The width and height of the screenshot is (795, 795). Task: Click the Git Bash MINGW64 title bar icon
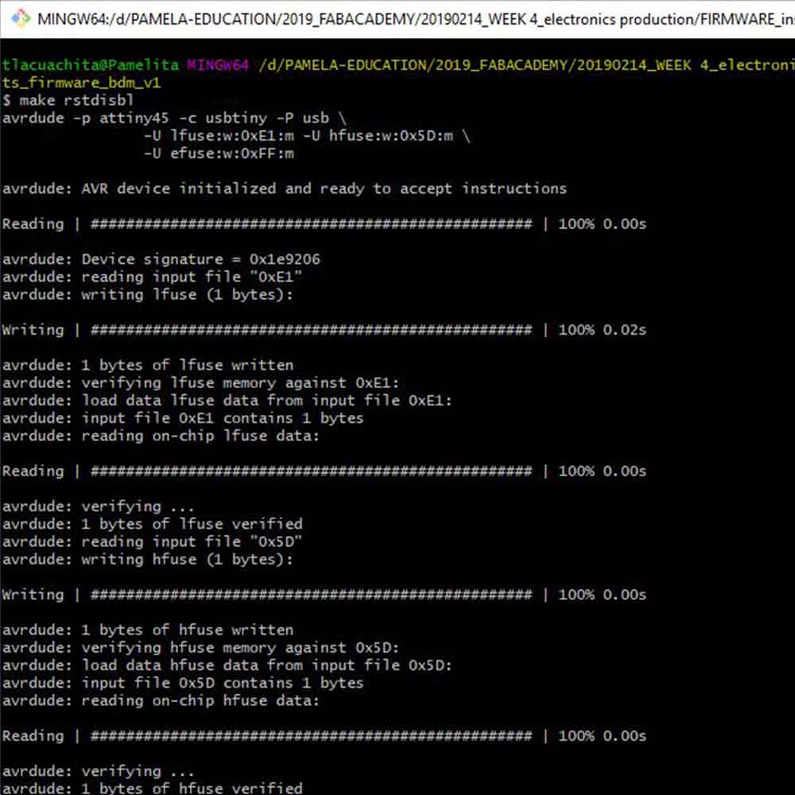pyautogui.click(x=21, y=19)
